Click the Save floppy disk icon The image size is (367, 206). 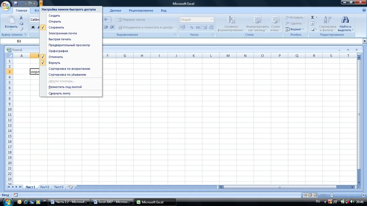(16, 3)
